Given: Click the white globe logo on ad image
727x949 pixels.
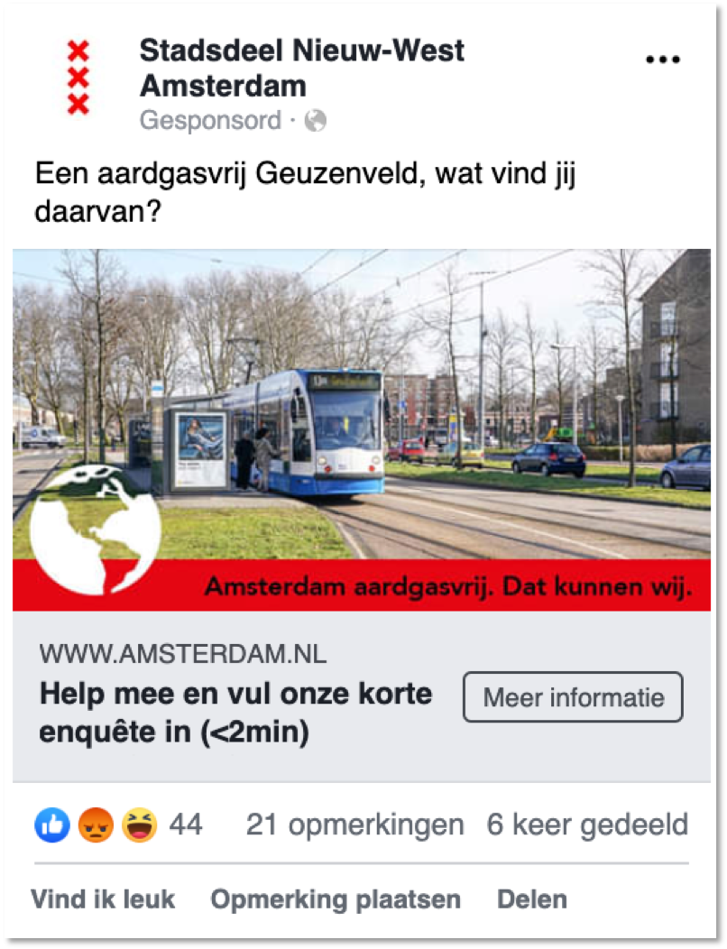Looking at the screenshot, I should coord(95,530).
